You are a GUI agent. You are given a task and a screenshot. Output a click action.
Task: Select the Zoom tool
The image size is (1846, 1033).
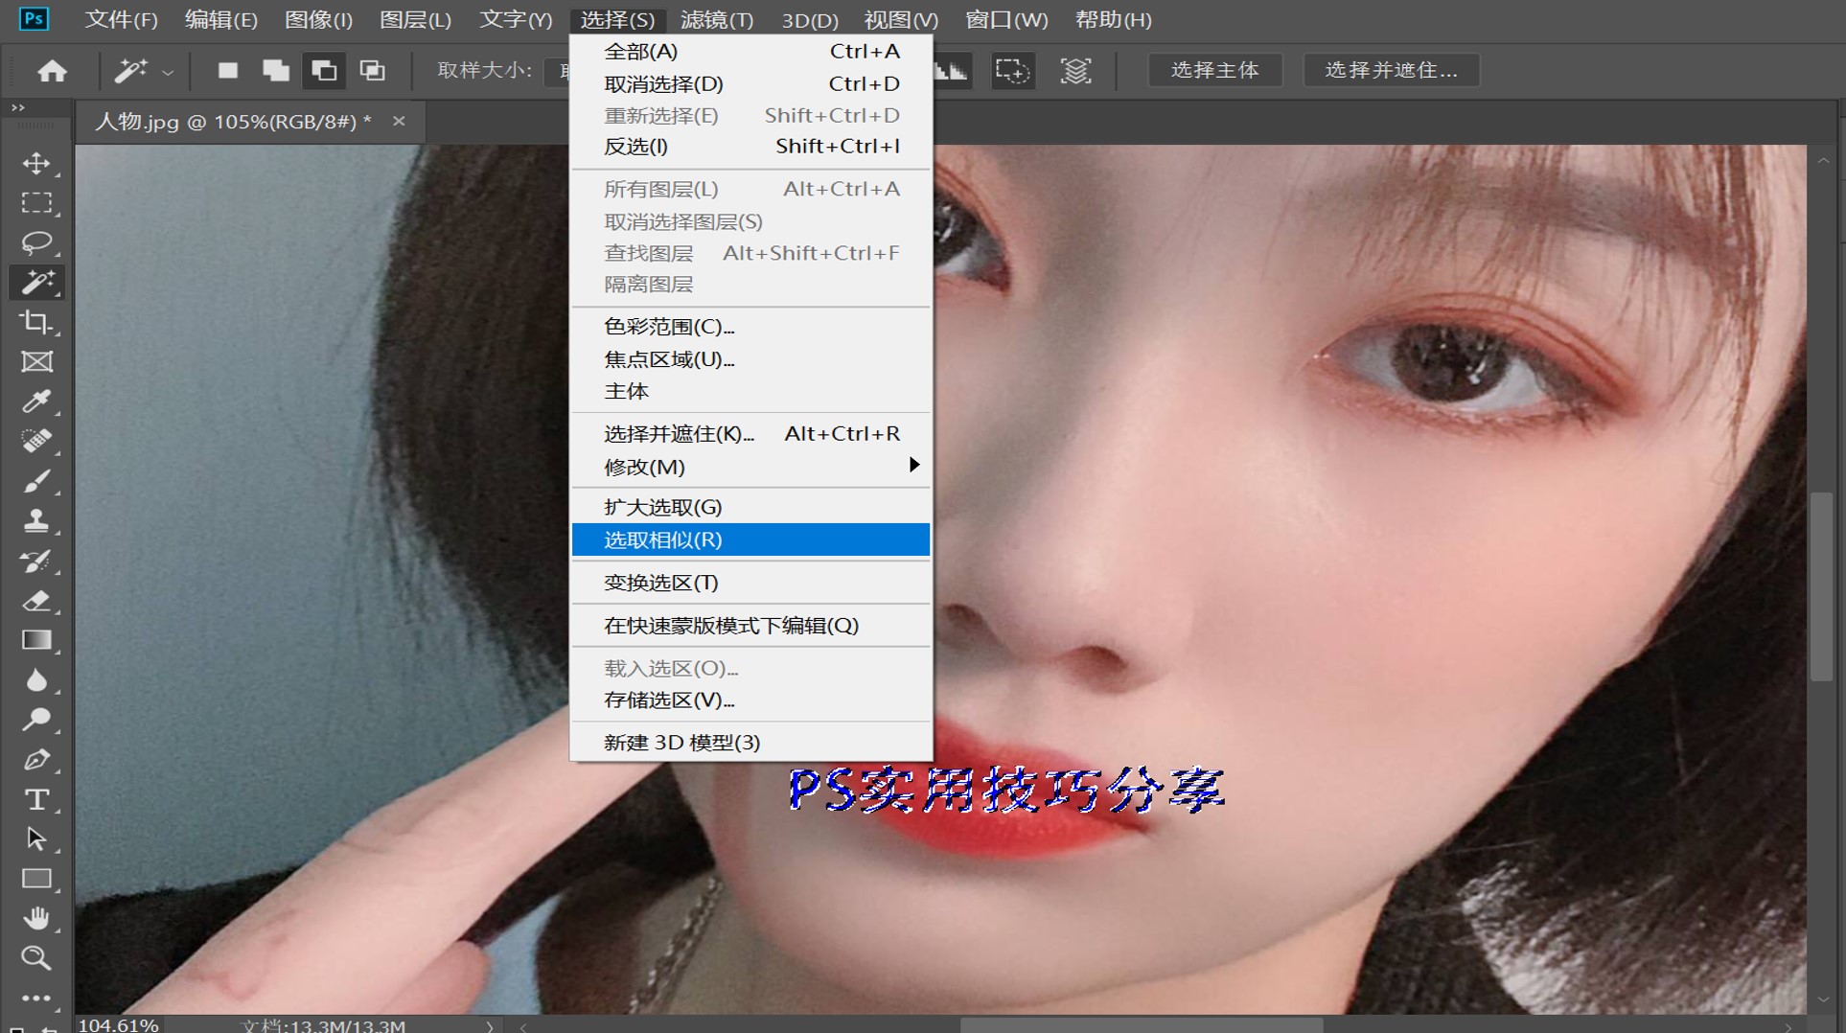[38, 958]
